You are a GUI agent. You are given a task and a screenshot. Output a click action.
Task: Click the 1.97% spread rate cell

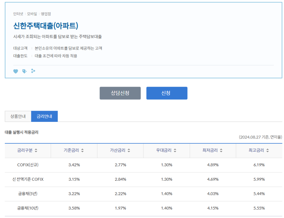120,208
